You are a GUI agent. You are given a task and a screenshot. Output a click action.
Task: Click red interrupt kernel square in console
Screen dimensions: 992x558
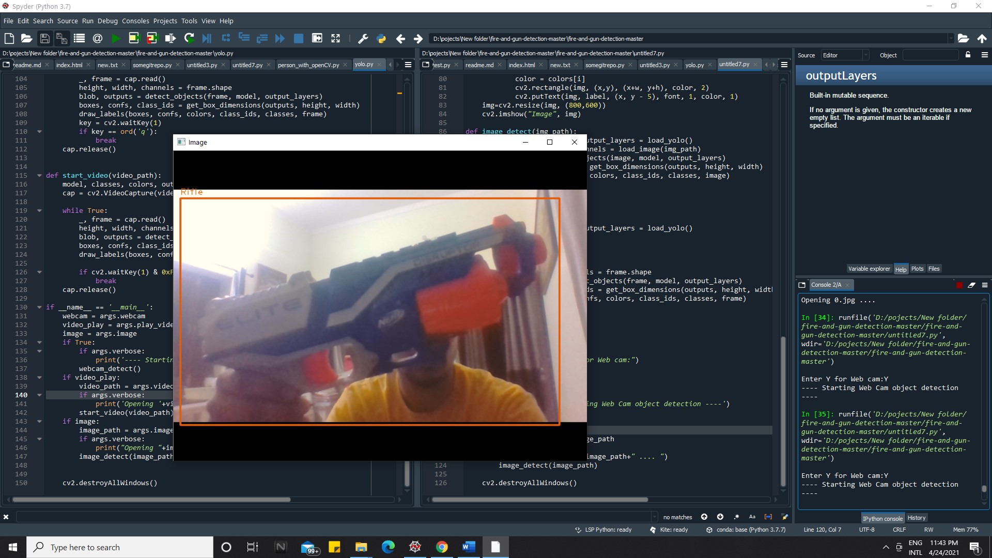(959, 285)
